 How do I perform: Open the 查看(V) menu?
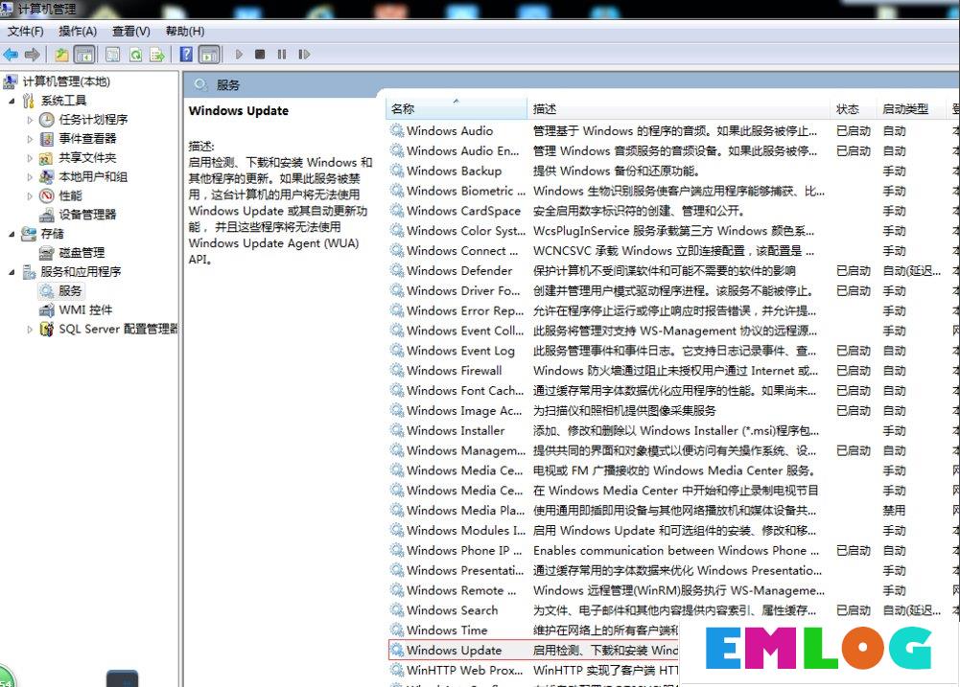coord(131,32)
